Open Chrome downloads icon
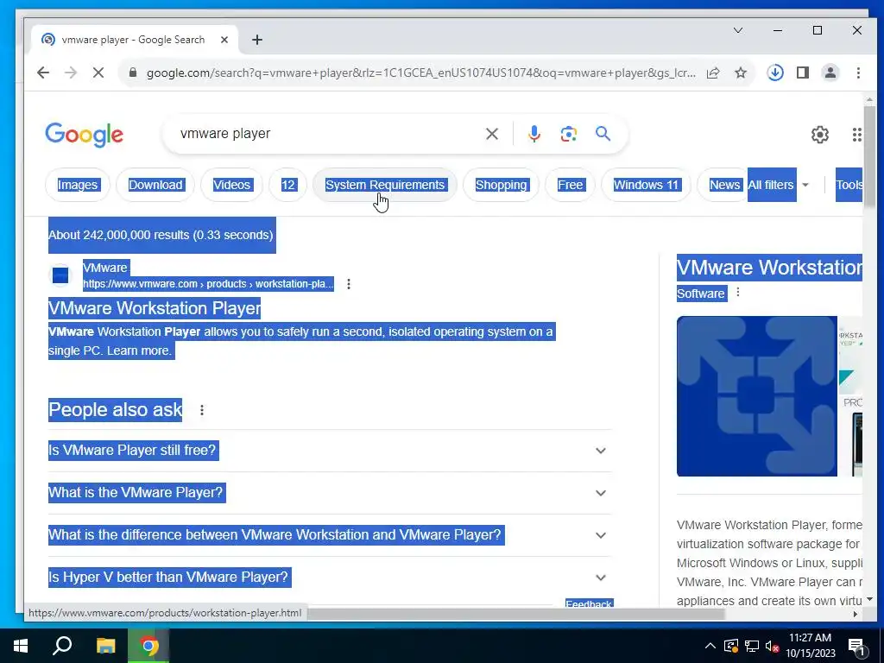 775,73
